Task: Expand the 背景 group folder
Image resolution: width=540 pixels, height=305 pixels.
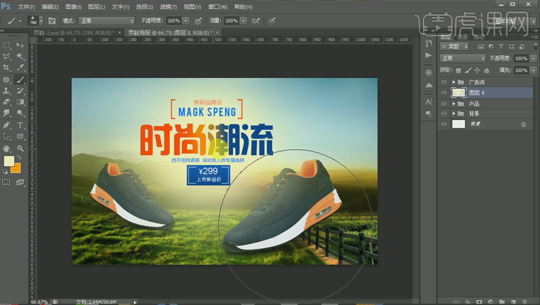Action: 454,113
